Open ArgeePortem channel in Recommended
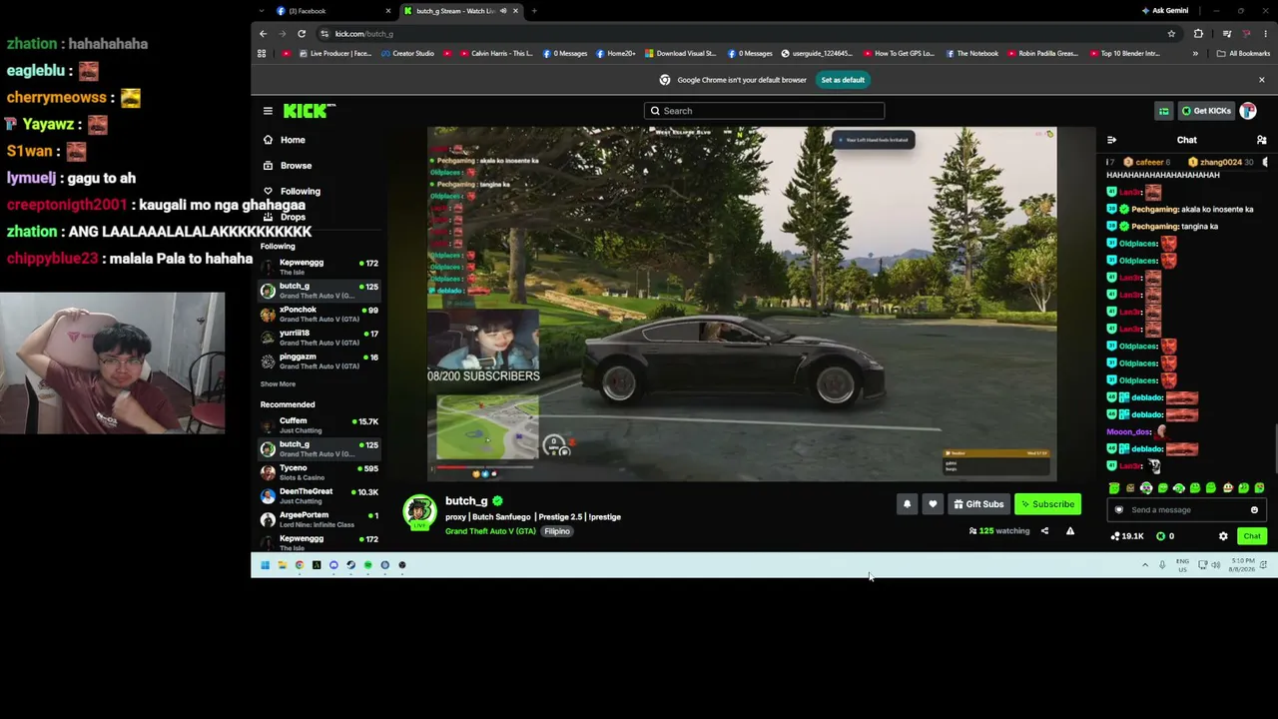 click(319, 519)
